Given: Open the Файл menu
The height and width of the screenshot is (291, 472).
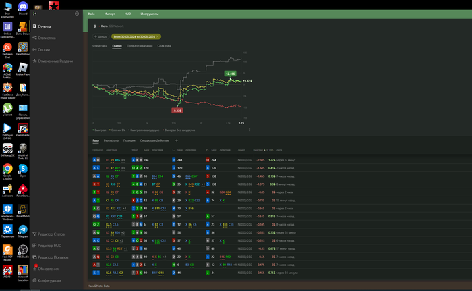Looking at the screenshot, I should 91,14.
